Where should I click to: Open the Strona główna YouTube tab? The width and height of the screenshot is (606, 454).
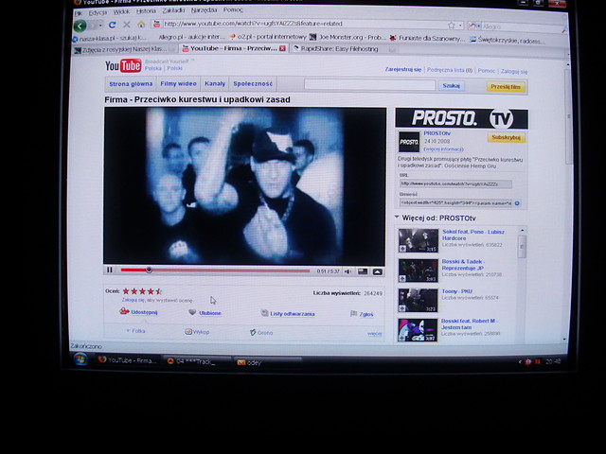click(x=131, y=84)
